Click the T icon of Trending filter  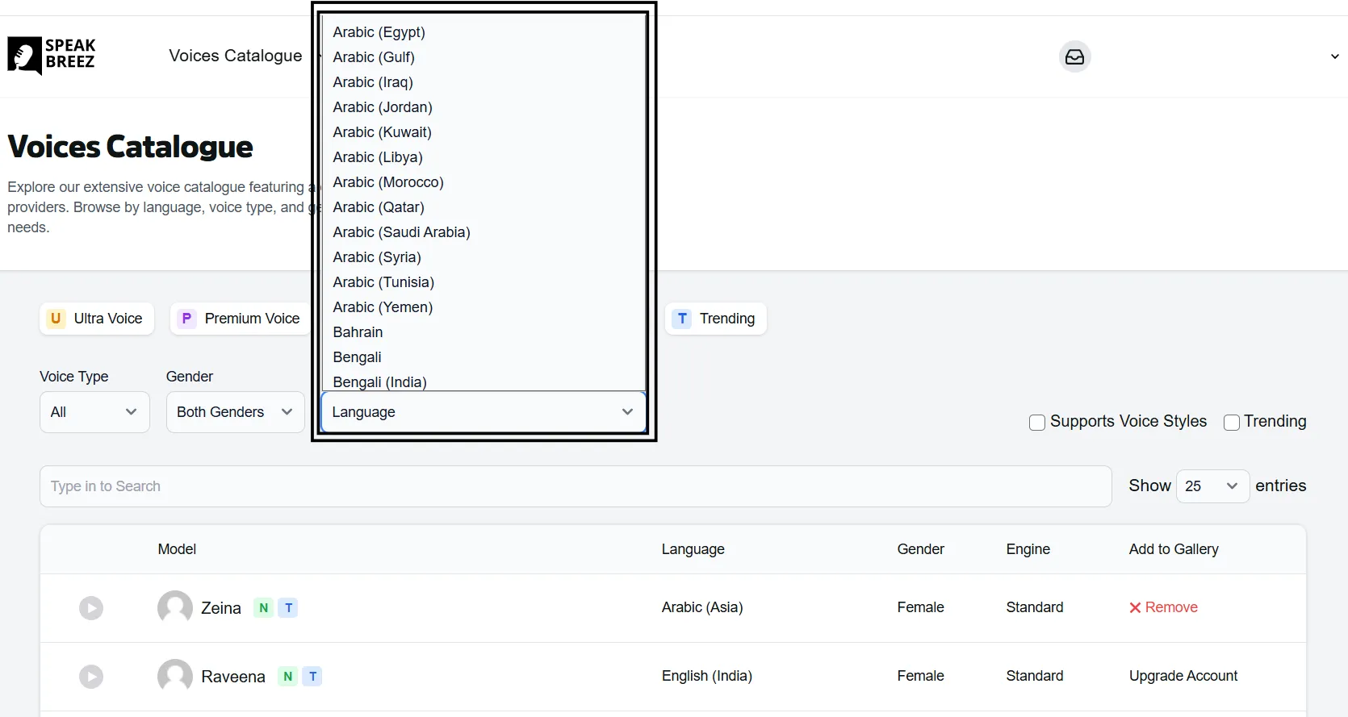pyautogui.click(x=682, y=319)
